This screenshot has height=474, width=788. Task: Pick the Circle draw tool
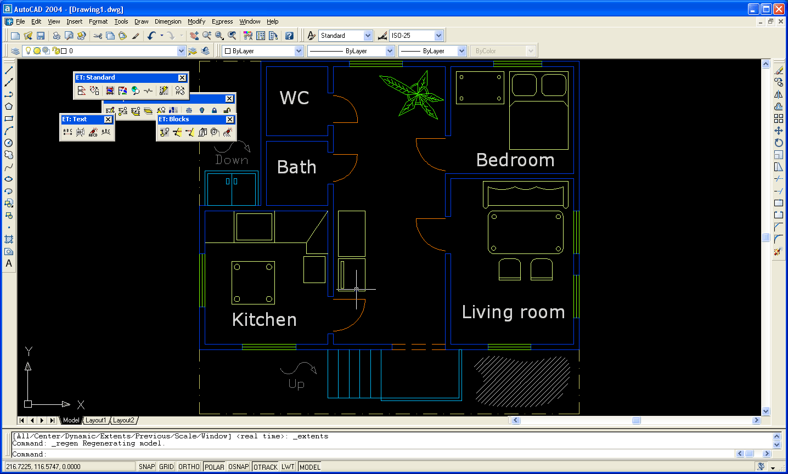pos(9,143)
